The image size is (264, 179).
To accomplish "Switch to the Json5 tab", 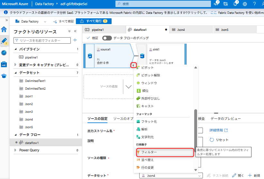I will [x=235, y=30].
